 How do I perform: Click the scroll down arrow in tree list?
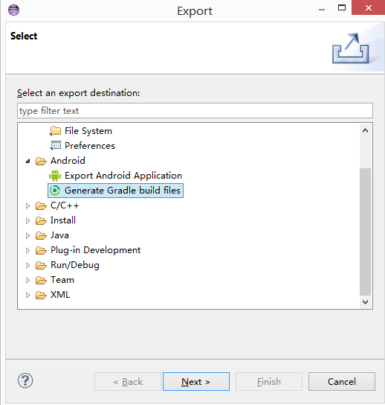click(365, 302)
